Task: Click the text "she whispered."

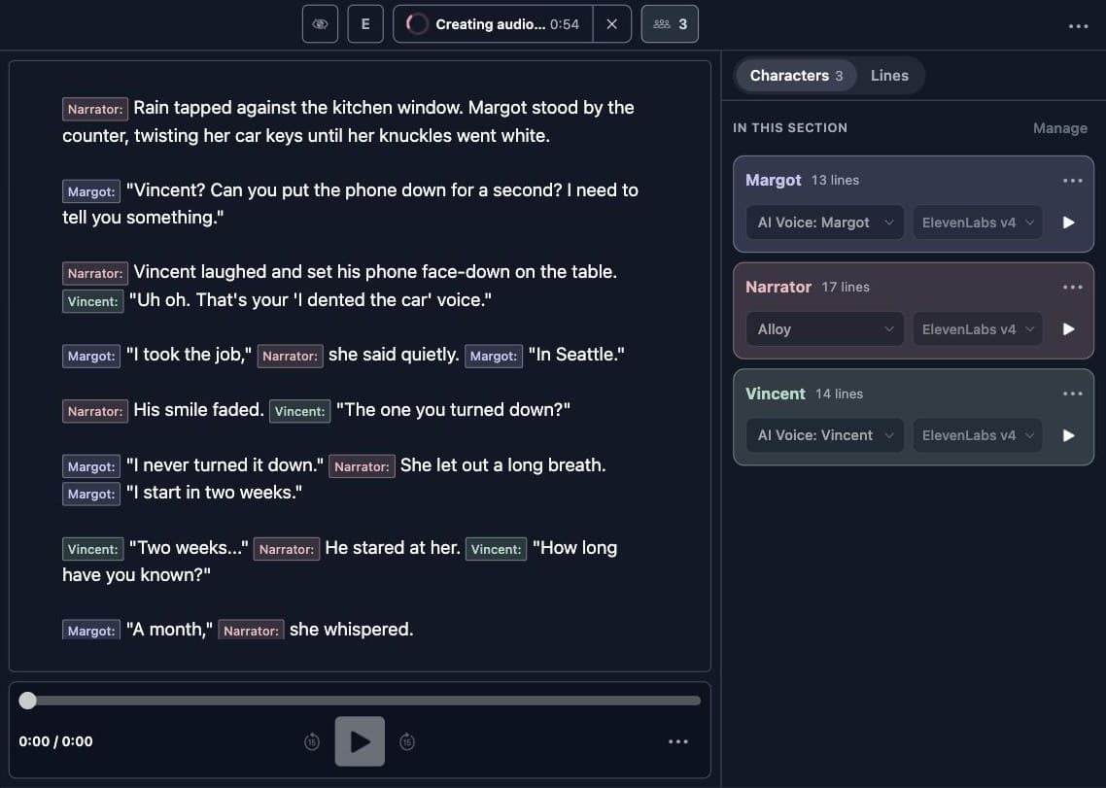Action: click(x=351, y=630)
